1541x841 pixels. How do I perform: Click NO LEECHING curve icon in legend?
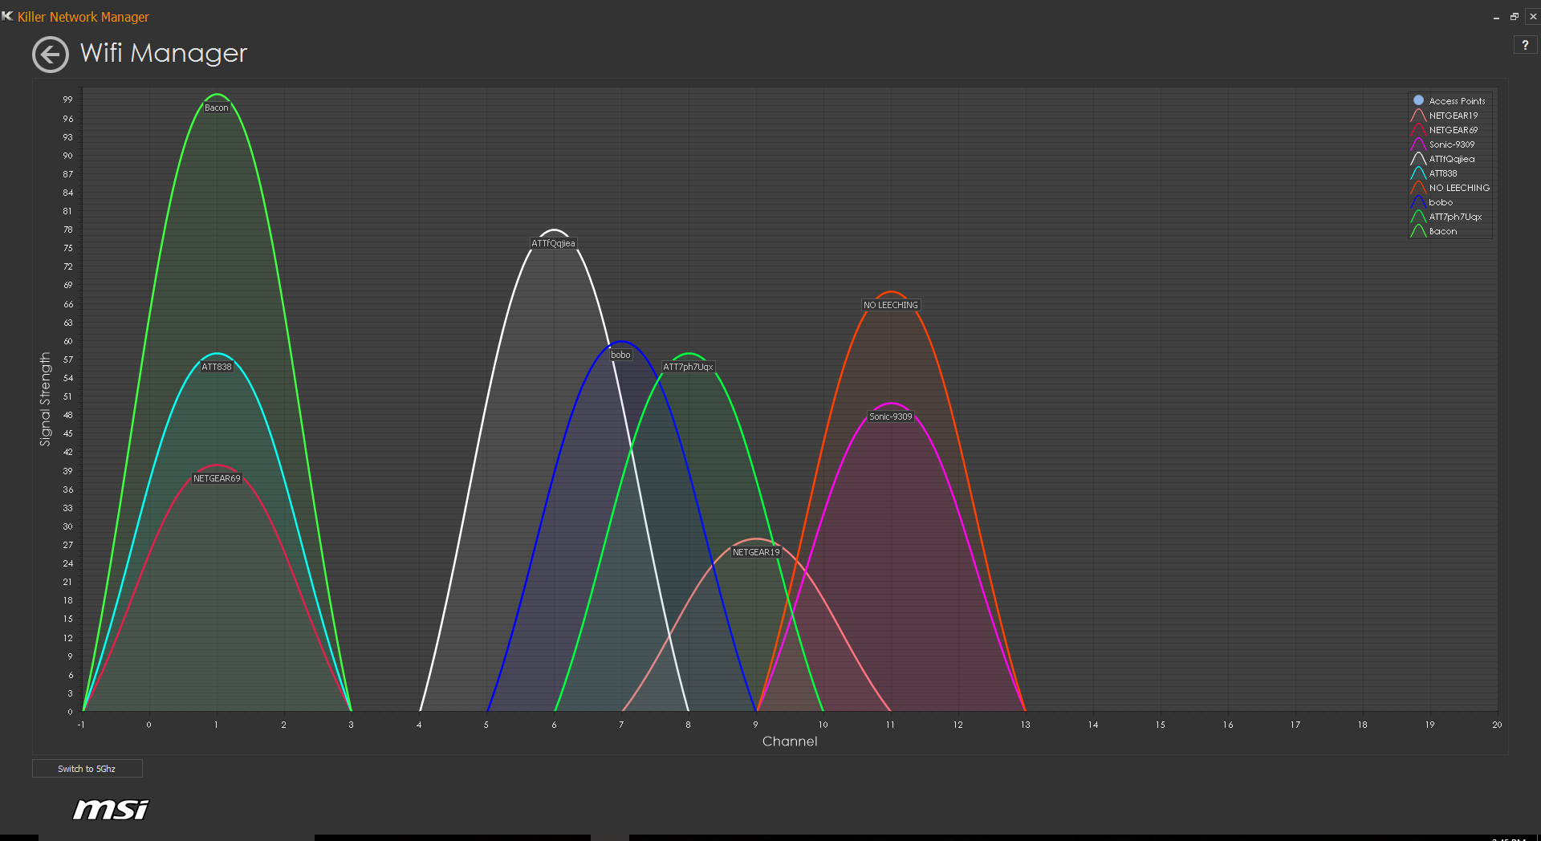tap(1418, 188)
